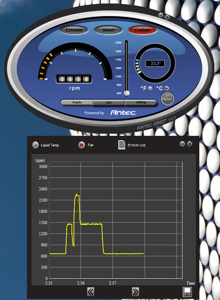This screenshot has height=300, width=220.
Task: Set the fan slider to 1400 mark
Action: pyautogui.click(x=126, y=68)
